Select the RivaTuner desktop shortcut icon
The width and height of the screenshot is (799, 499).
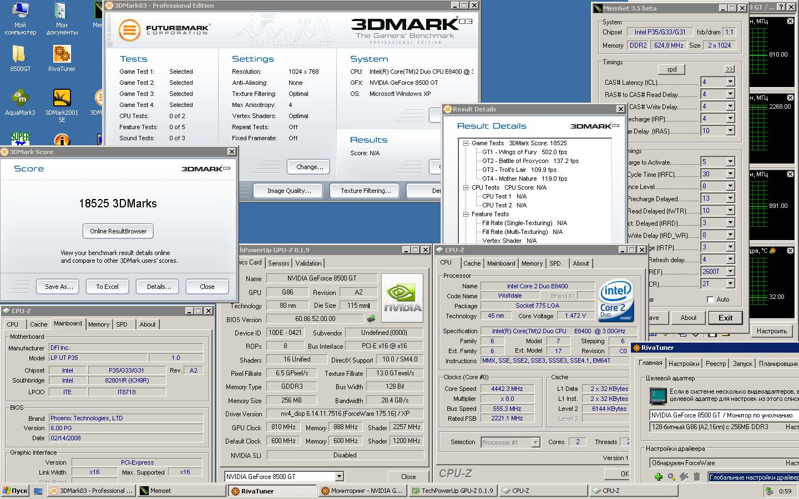point(62,58)
